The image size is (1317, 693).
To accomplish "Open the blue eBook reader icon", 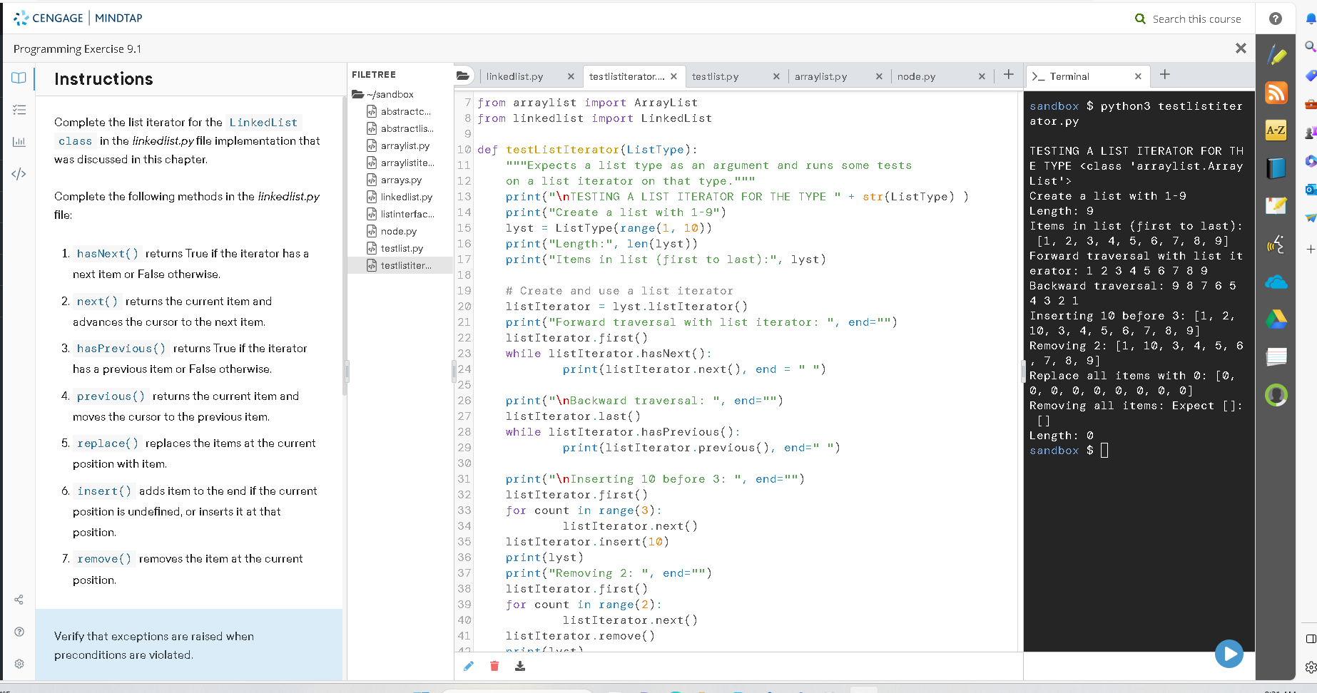I will tap(1276, 168).
